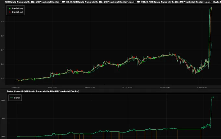
Task: Click the 0.9 price axis label
Action: (2, 21)
